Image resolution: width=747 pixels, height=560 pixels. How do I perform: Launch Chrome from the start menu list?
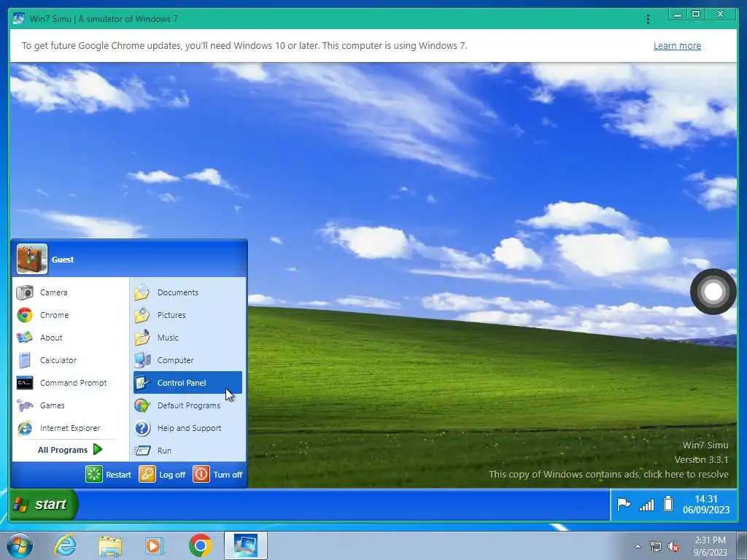pyautogui.click(x=69, y=315)
